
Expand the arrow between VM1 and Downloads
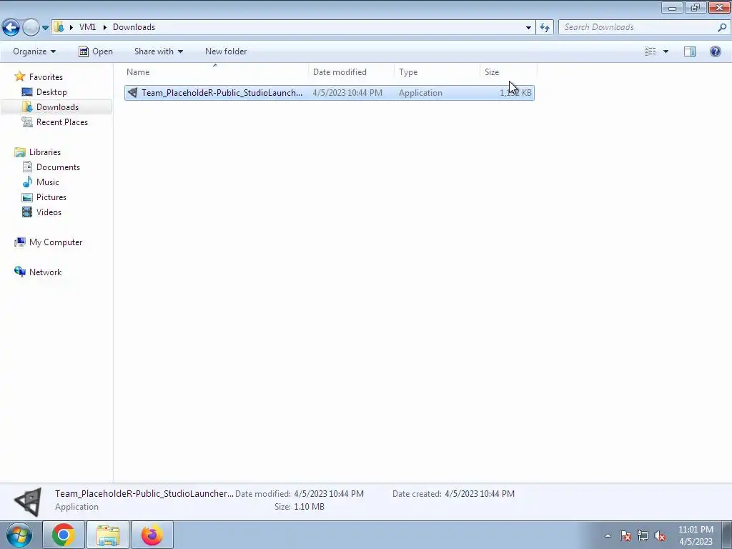pyautogui.click(x=104, y=27)
